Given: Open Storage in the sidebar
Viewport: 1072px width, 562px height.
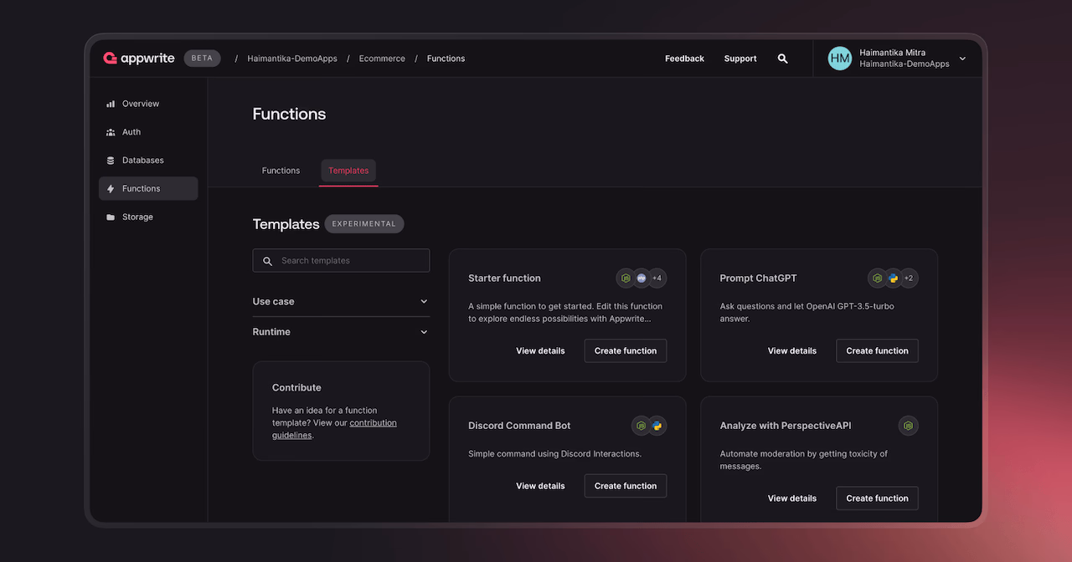Looking at the screenshot, I should coord(148,217).
